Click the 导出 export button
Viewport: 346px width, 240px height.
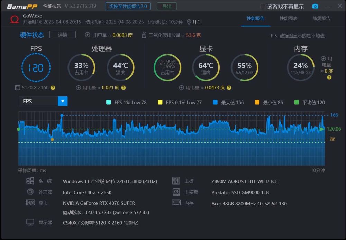point(167,6)
